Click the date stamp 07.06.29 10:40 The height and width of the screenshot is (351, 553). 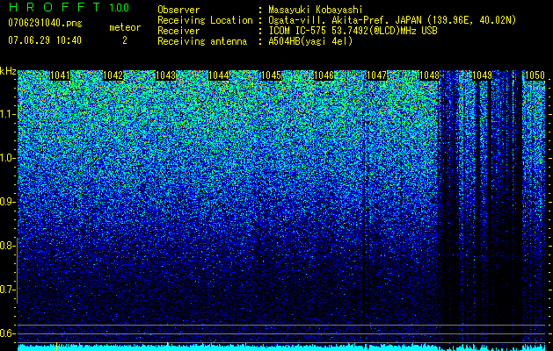click(45, 40)
